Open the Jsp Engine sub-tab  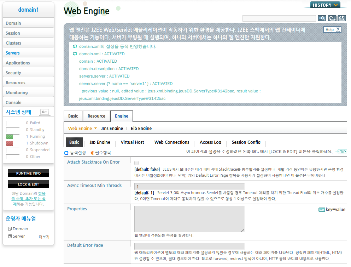(x=100, y=142)
